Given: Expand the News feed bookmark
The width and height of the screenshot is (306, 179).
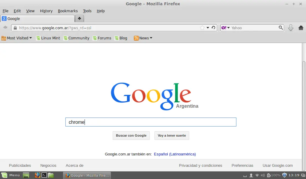Looking at the screenshot, I should 143,38.
